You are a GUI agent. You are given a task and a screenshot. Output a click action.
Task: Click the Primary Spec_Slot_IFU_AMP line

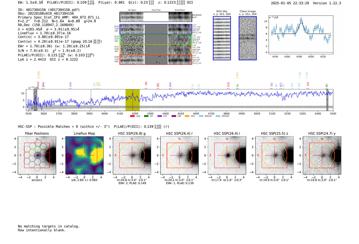(x=59, y=17)
